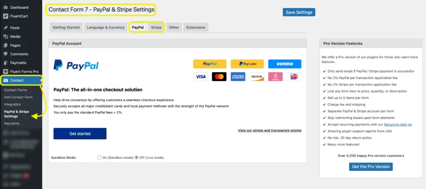Open the Getting Started tab

point(66,27)
